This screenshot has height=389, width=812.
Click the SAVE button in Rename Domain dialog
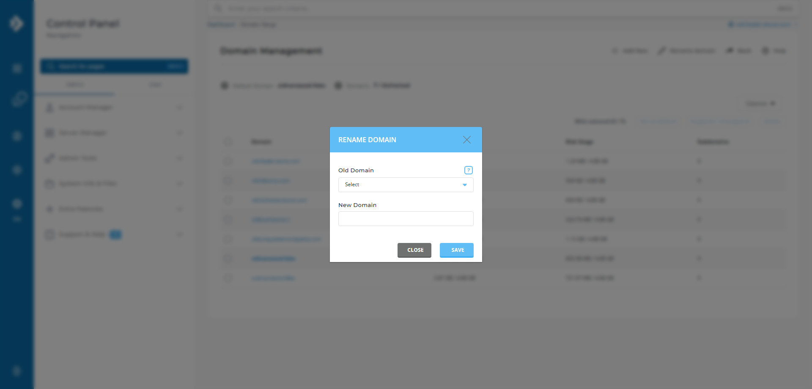[456, 250]
